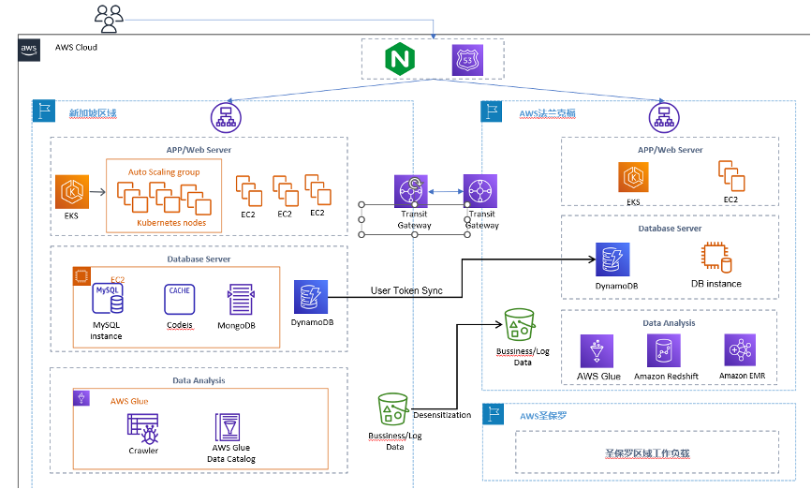Click the 圣保罗区域工作负载 box
This screenshot has height=489, width=811.
[x=646, y=452]
